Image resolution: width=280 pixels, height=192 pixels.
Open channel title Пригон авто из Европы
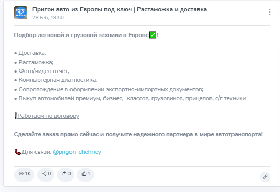[120, 9]
